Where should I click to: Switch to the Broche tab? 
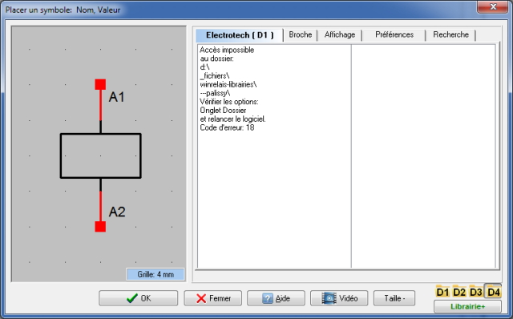point(301,34)
